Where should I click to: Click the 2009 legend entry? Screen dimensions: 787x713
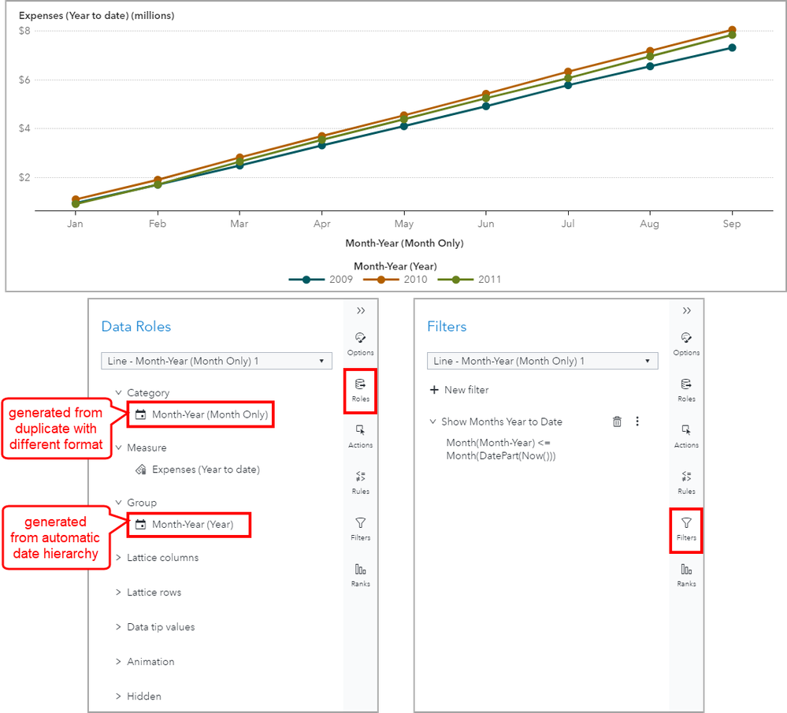[x=321, y=280]
